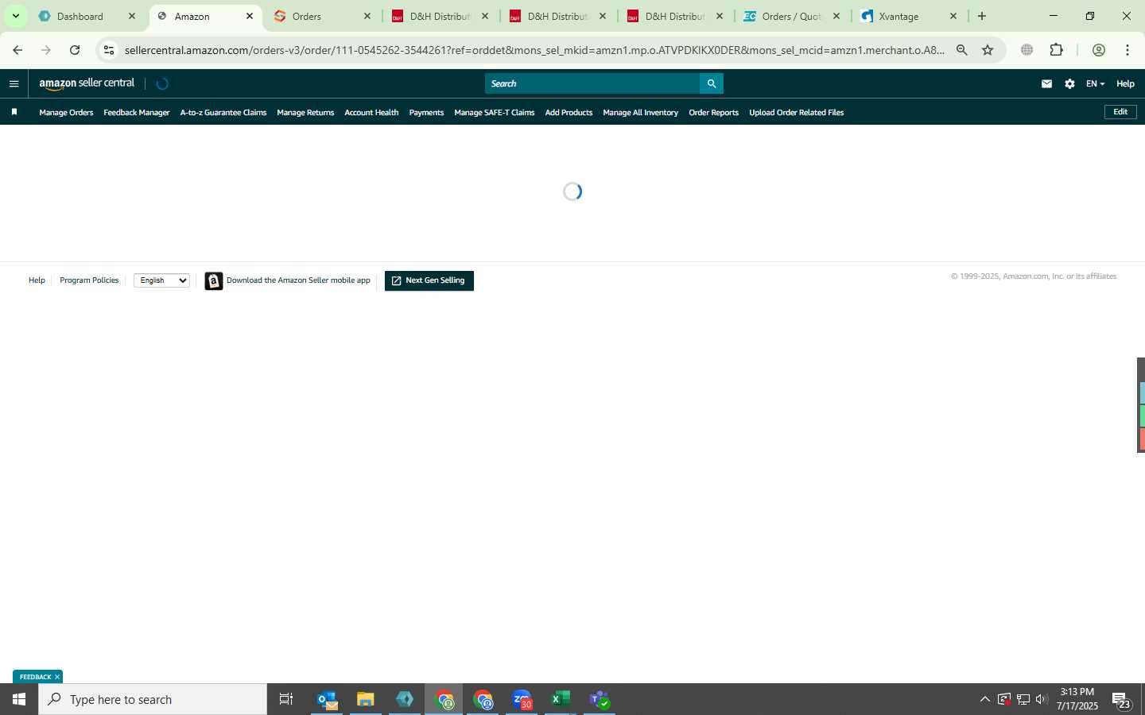
Task: Click the bookmark flag icon in the nav bar
Action: tap(14, 112)
